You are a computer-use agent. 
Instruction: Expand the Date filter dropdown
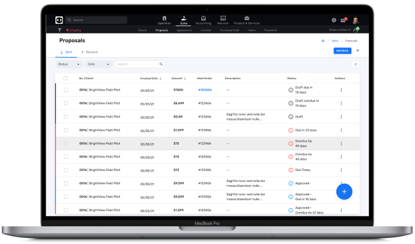(x=99, y=64)
